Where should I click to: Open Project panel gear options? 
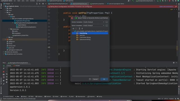coord(43,4)
